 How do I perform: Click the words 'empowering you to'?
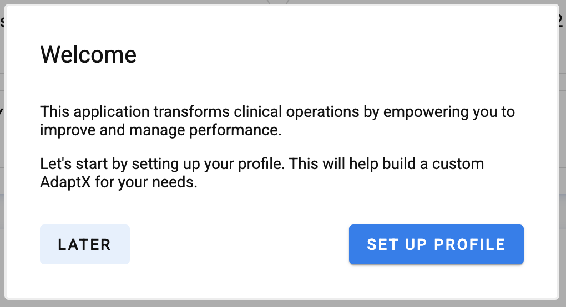click(x=448, y=112)
